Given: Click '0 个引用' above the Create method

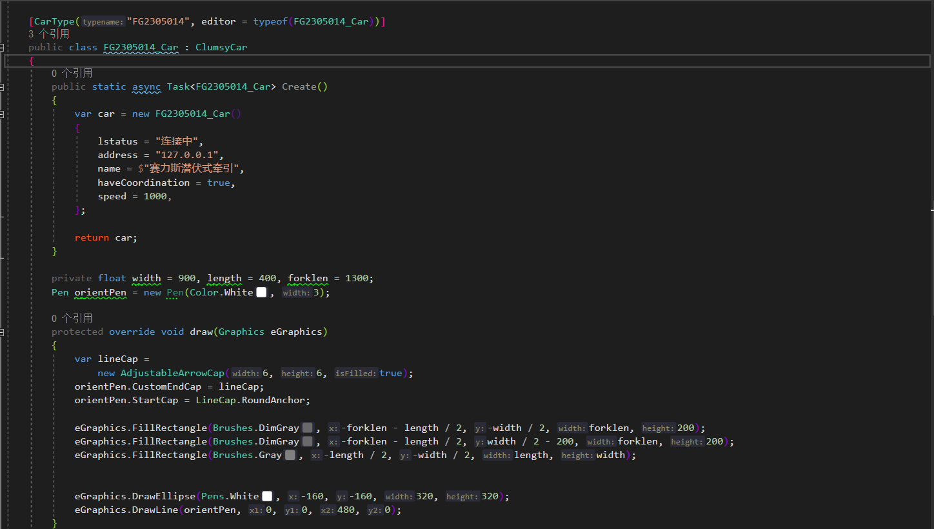Looking at the screenshot, I should coord(72,74).
